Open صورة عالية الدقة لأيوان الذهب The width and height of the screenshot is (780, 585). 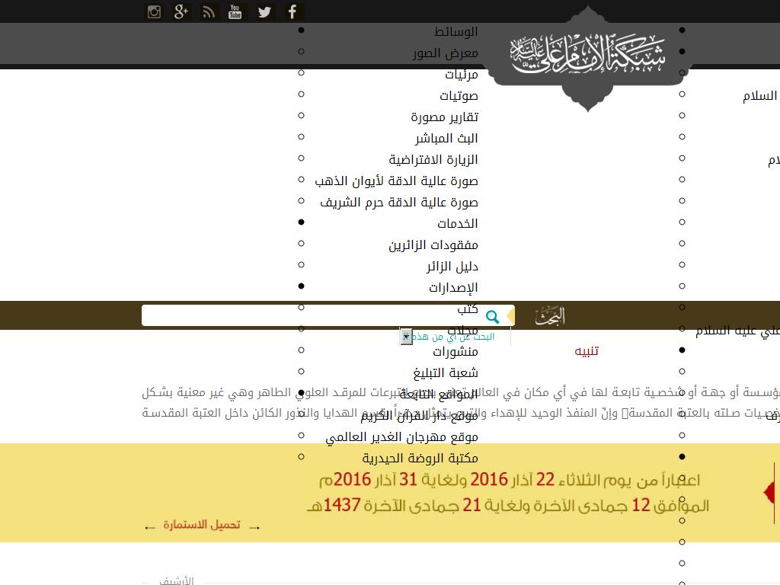click(396, 181)
